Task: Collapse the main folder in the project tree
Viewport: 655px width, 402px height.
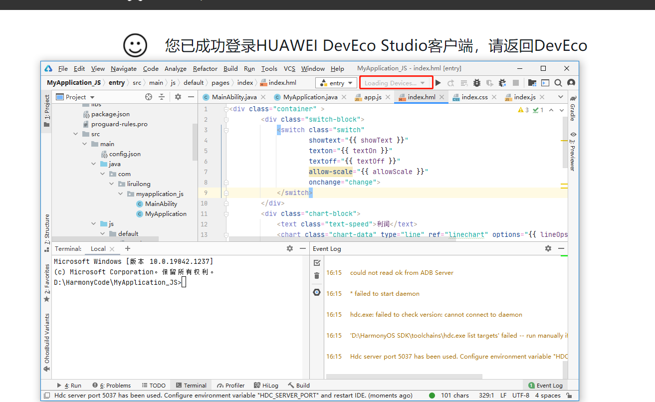Action: (x=84, y=144)
